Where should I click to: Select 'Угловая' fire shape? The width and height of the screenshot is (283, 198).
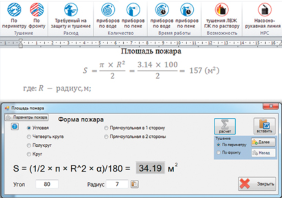pyautogui.click(x=38, y=128)
